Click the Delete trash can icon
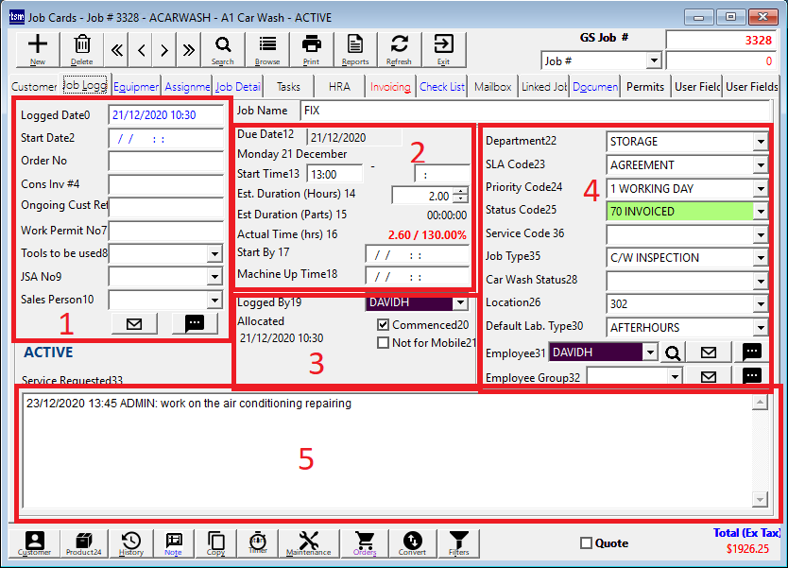The image size is (788, 568). click(x=82, y=48)
